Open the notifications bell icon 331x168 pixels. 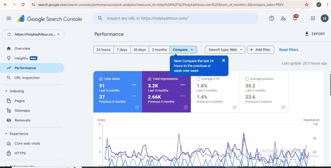(x=295, y=18)
